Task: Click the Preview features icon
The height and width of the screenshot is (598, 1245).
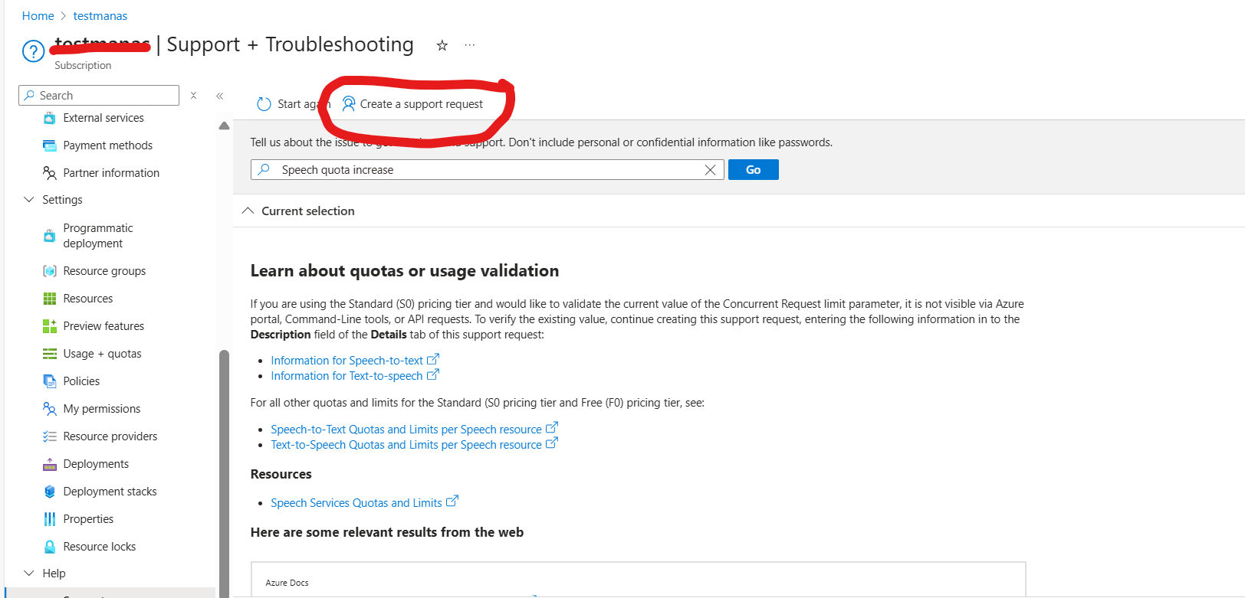Action: [50, 326]
